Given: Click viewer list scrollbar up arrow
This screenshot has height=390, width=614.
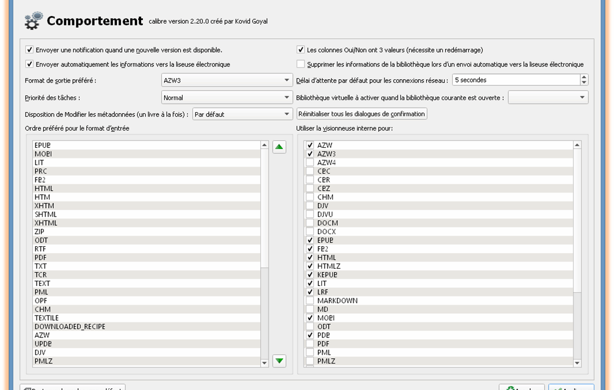Looking at the screenshot, I should (x=577, y=145).
